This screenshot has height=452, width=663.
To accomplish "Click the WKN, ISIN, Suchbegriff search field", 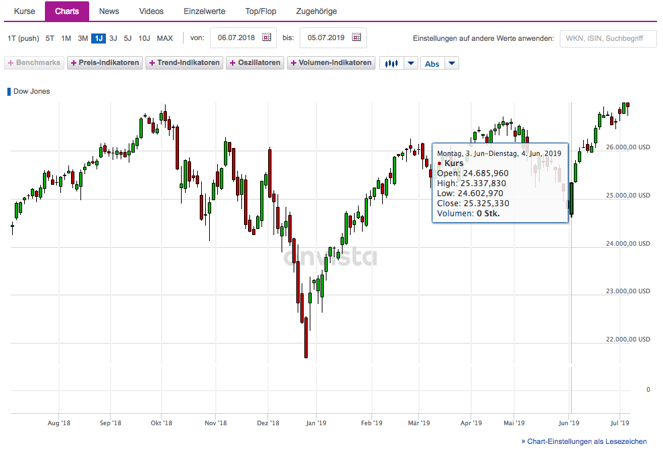I will [608, 38].
